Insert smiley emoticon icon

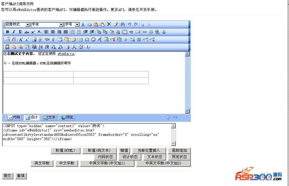(94, 39)
